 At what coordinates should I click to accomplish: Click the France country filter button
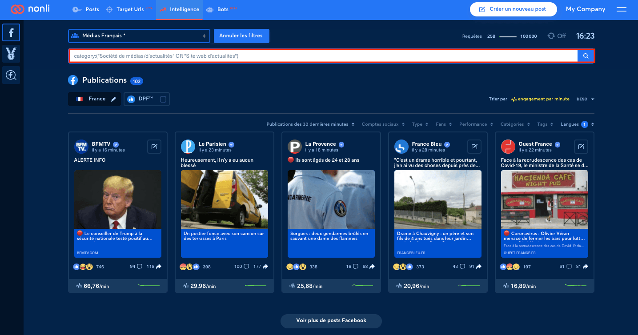tap(94, 99)
